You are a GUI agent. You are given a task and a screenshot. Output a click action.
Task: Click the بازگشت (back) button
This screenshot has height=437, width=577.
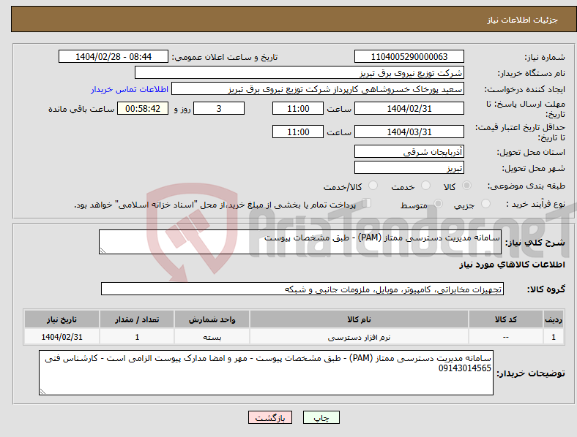(270, 417)
